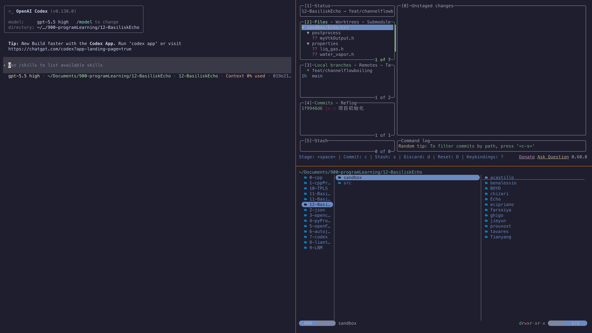Switch to the Worktrees tab
This screenshot has width=592, height=333.
pos(347,22)
